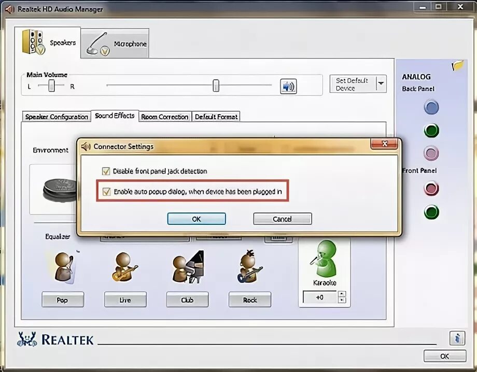Select the Rock guitarist equalizer icon

click(249, 266)
